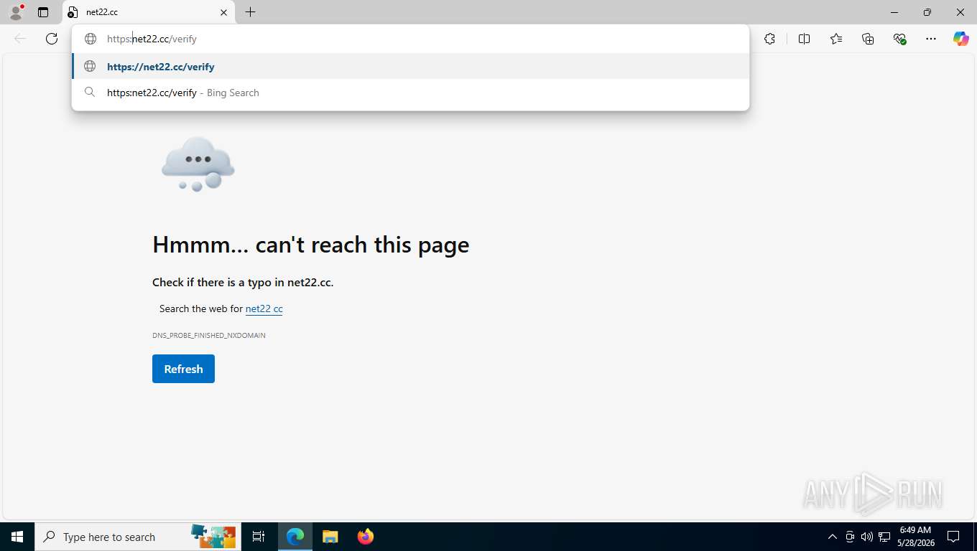
Task: Open the Collections icon
Action: click(x=868, y=39)
